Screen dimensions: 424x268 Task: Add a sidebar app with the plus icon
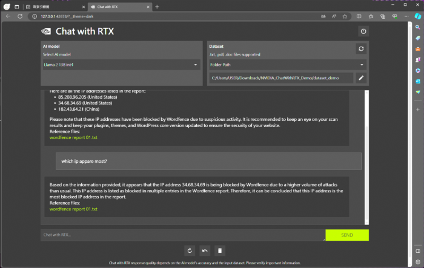tap(418, 109)
